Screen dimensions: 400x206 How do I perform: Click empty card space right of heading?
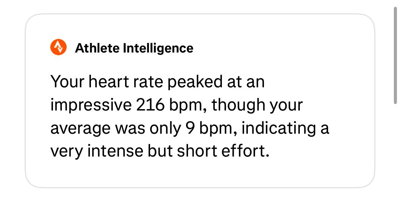click(x=281, y=48)
